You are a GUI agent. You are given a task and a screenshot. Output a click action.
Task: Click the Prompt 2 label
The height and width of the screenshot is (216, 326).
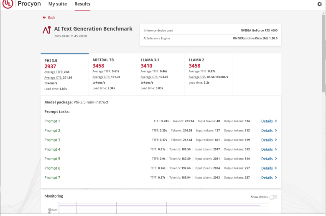[52, 131]
